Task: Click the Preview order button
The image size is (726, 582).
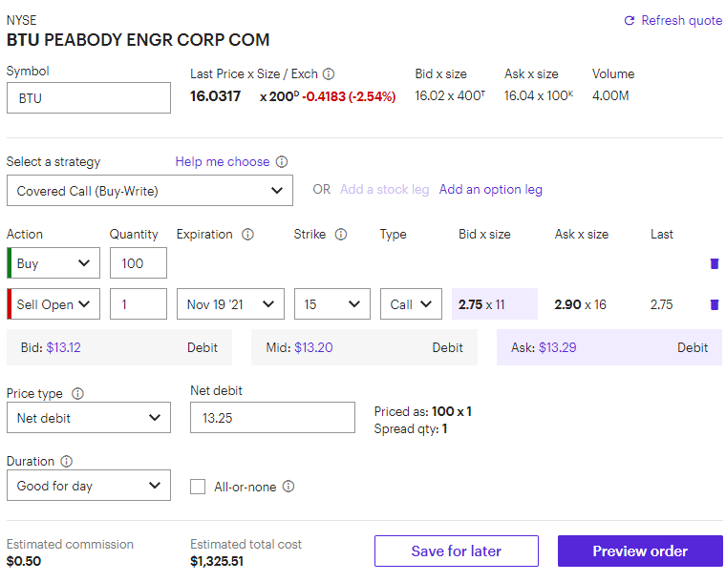Action: 640,551
